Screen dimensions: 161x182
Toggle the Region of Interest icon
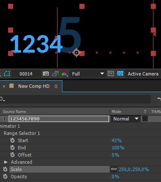click(x=111, y=73)
